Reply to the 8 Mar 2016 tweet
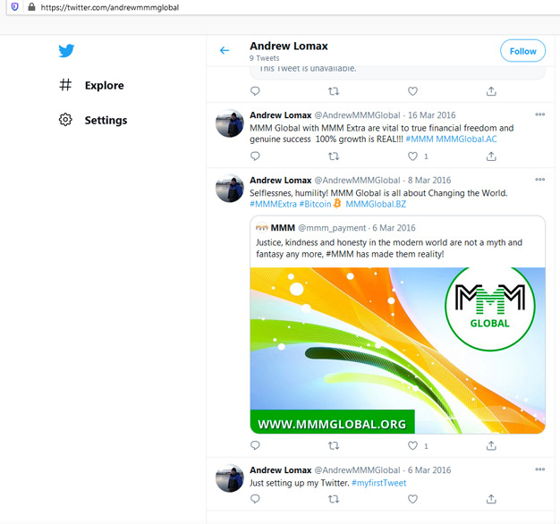 coord(255,445)
